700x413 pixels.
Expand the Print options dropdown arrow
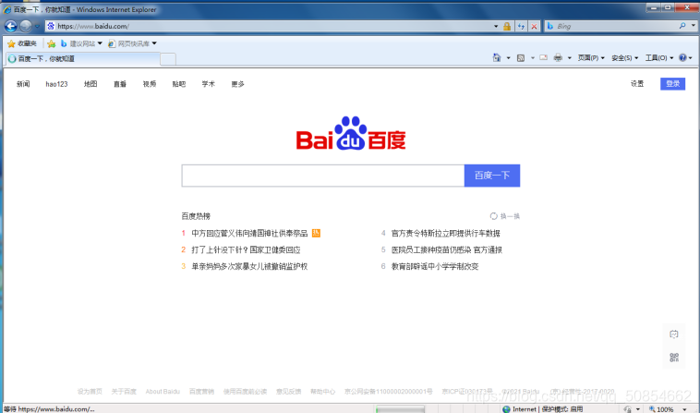tap(569, 58)
